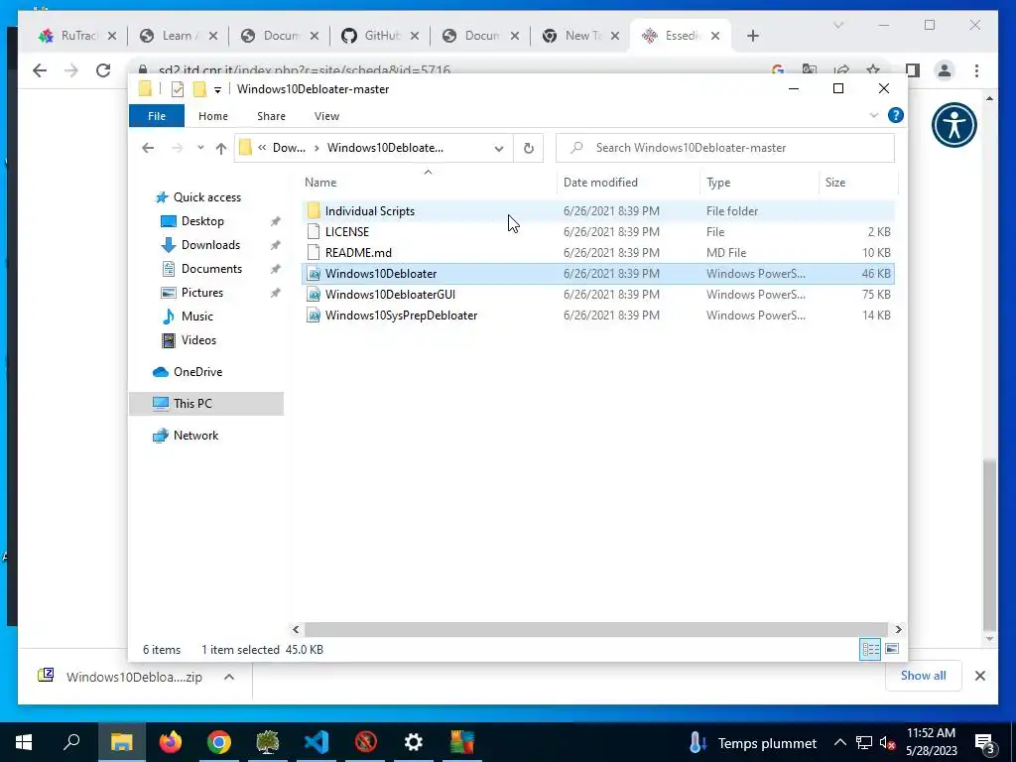Open the Home ribbon tab

coord(213,116)
